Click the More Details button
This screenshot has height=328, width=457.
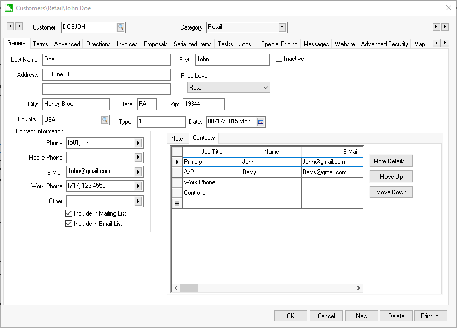pyautogui.click(x=391, y=161)
